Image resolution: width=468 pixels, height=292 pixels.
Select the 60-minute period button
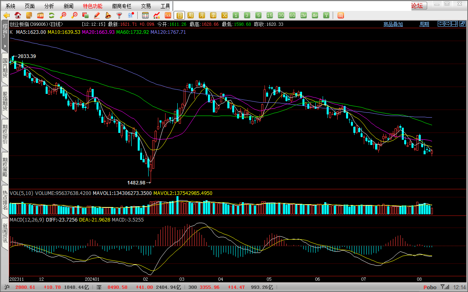[x=292, y=15]
